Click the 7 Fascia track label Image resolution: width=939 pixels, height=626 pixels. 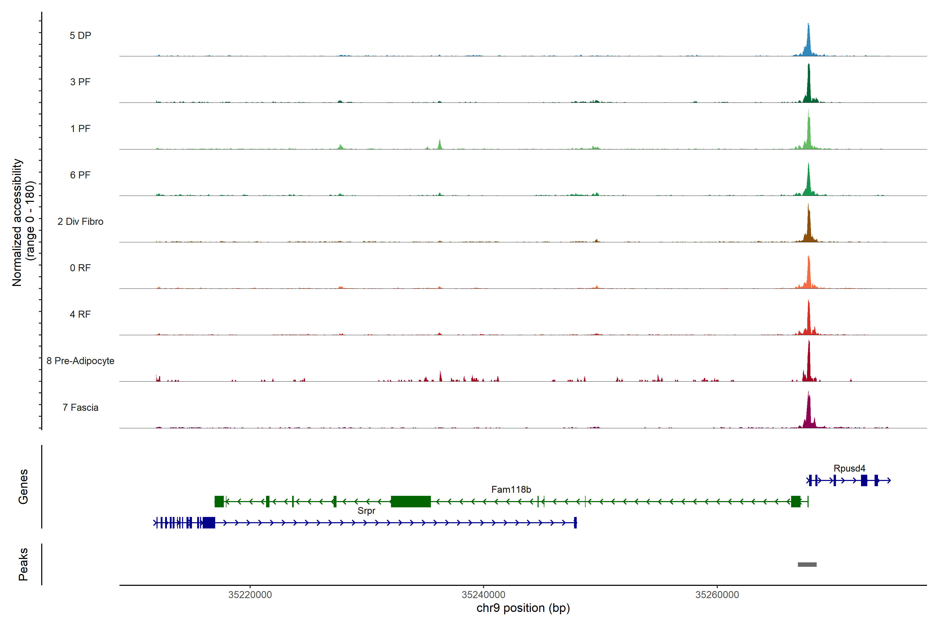[x=80, y=407]
